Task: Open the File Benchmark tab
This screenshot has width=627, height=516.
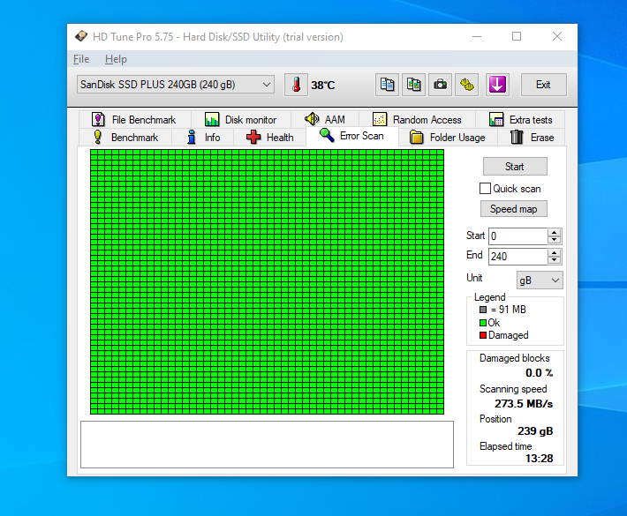Action: coord(134,119)
